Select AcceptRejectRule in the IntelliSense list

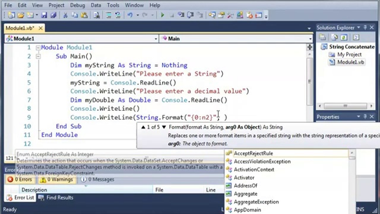pos(286,153)
